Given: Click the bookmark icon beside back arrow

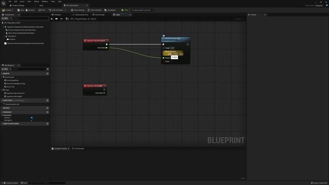Looking at the screenshot, I should [x=52, y=19].
